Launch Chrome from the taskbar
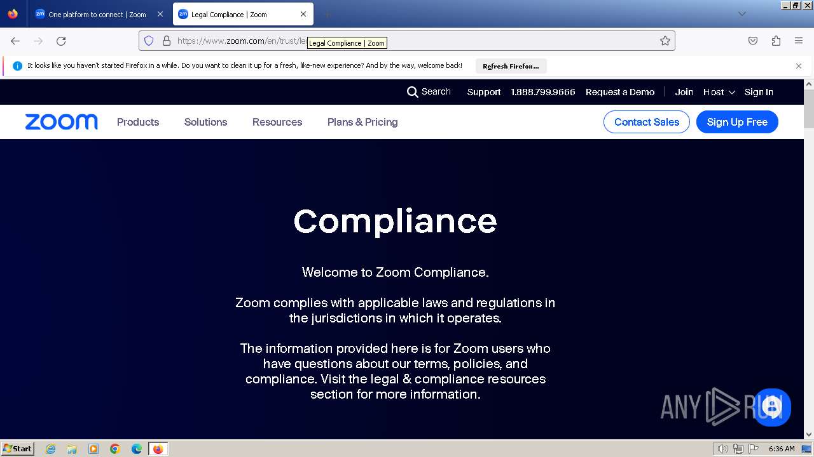The height and width of the screenshot is (457, 814). 115,449
